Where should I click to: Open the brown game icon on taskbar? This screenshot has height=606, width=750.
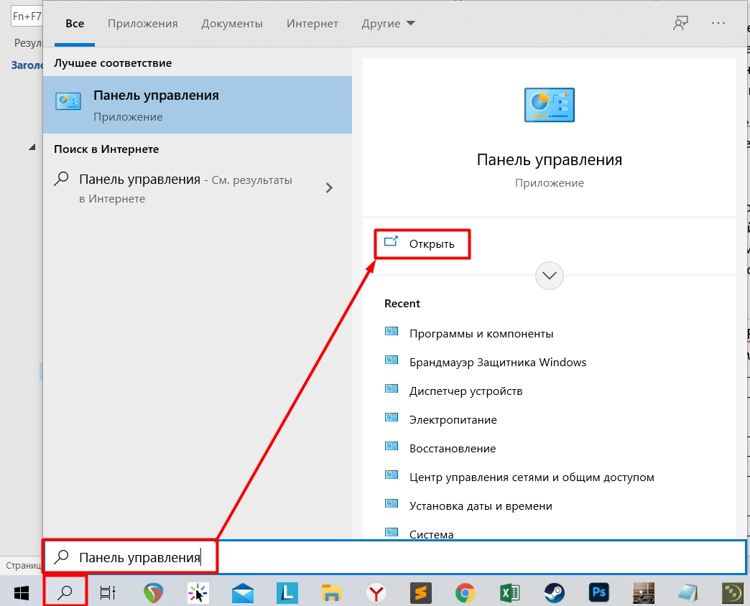point(644,593)
